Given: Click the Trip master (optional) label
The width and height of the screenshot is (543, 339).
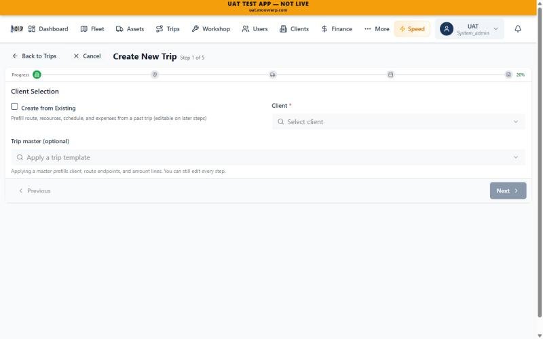Looking at the screenshot, I should [40, 141].
